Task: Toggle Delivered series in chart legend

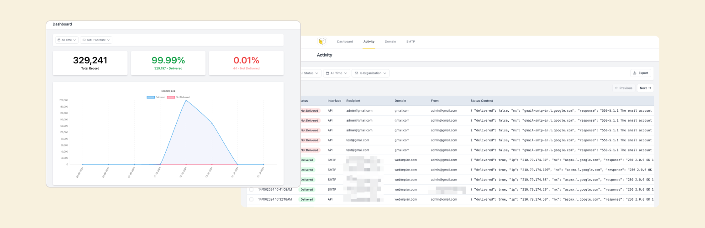Action: pyautogui.click(x=151, y=97)
